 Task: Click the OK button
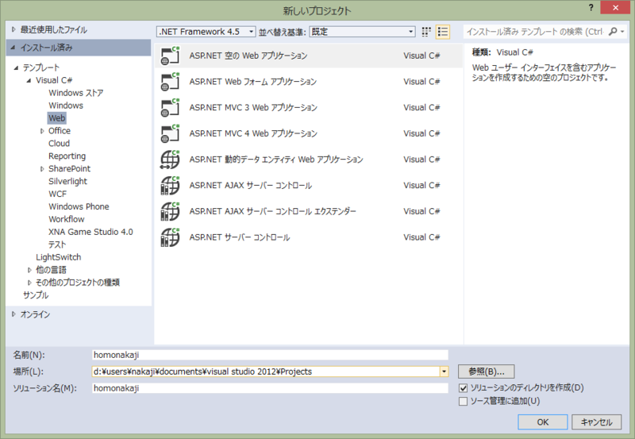(543, 422)
